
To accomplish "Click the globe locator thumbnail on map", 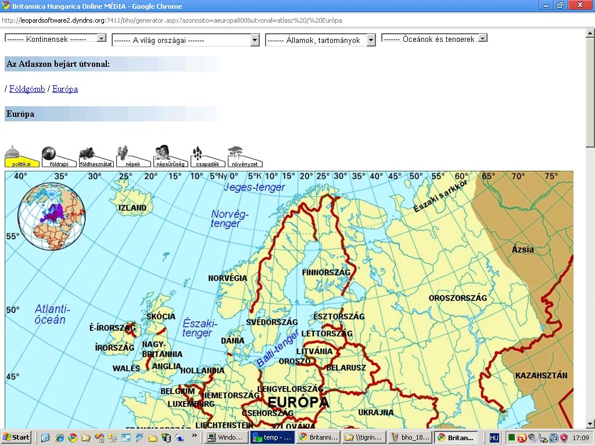I will pyautogui.click(x=52, y=216).
